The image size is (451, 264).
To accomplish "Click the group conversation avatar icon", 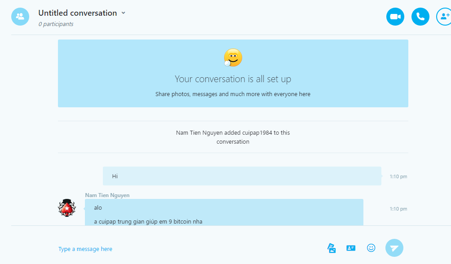I will [x=20, y=17].
